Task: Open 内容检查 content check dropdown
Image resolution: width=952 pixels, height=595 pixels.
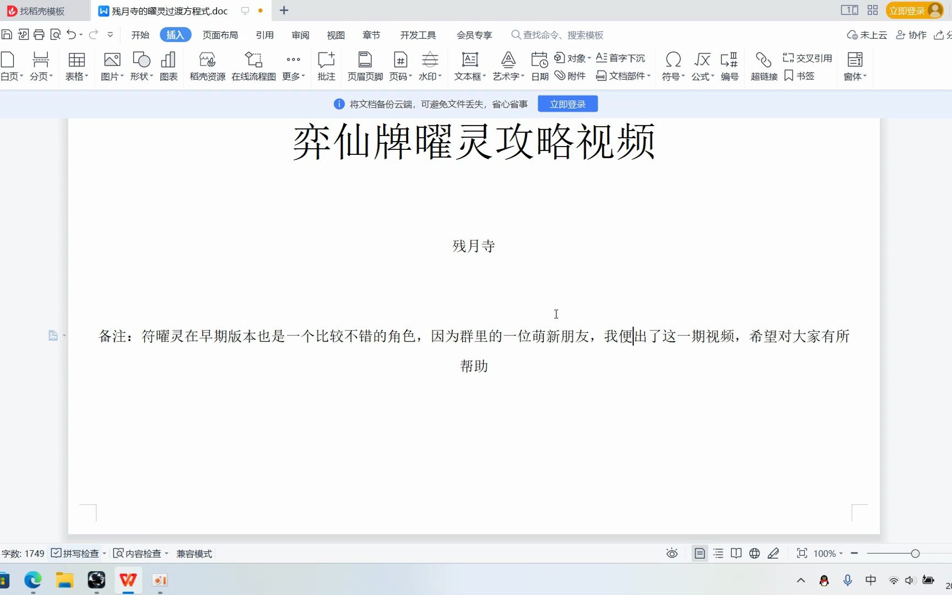Action: tap(141, 554)
